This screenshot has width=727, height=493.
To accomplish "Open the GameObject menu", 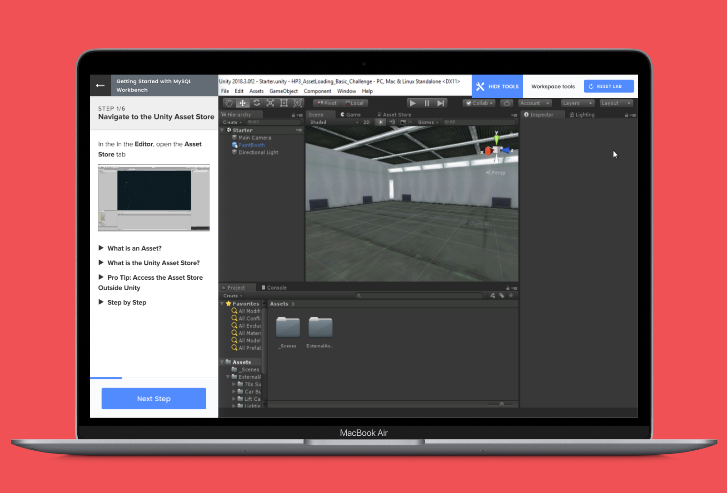I will tap(284, 91).
